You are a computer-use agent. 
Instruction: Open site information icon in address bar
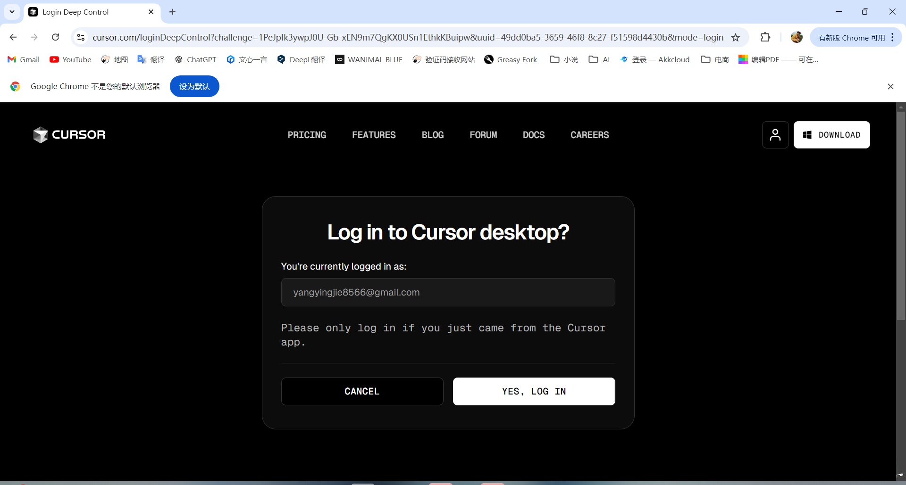point(81,37)
